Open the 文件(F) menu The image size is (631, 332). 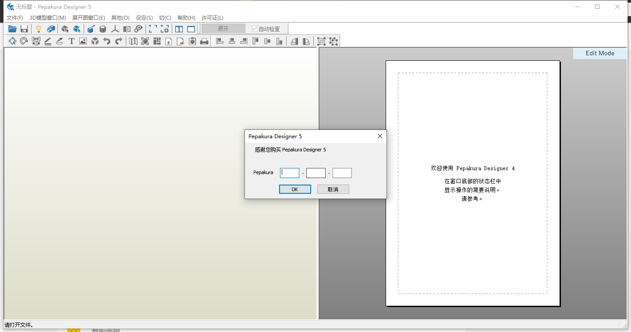pos(15,18)
